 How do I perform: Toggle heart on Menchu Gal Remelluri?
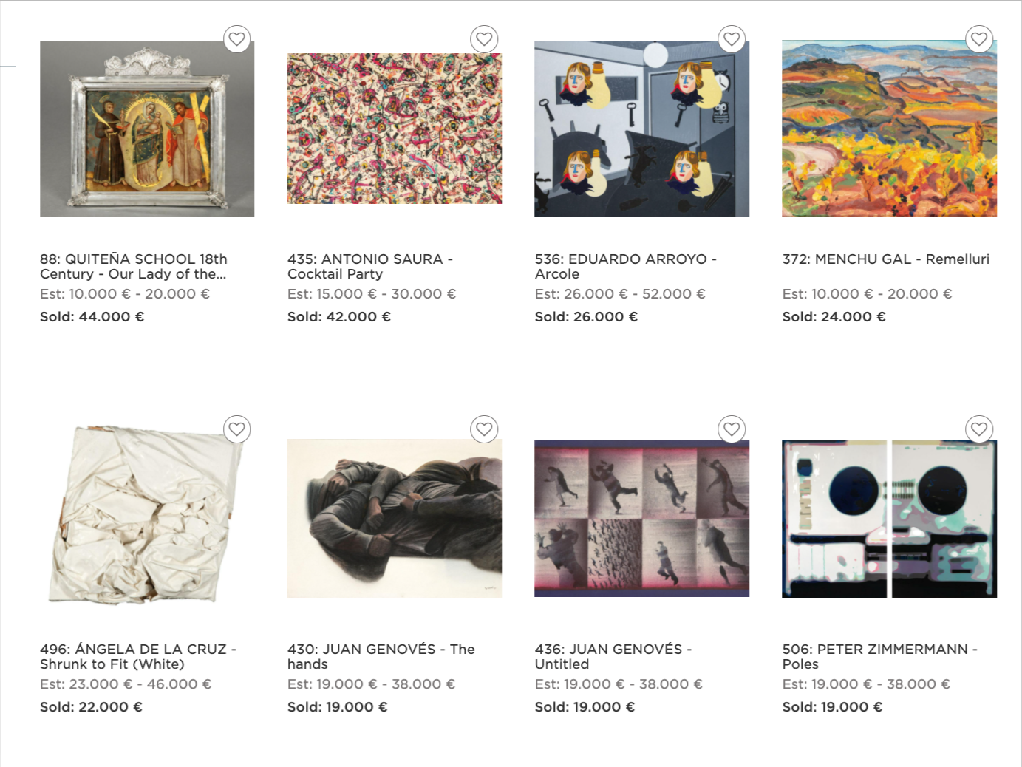pyautogui.click(x=979, y=39)
